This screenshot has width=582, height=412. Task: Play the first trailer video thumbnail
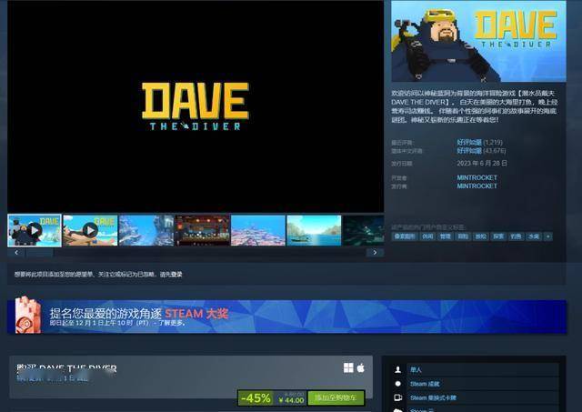pos(35,230)
